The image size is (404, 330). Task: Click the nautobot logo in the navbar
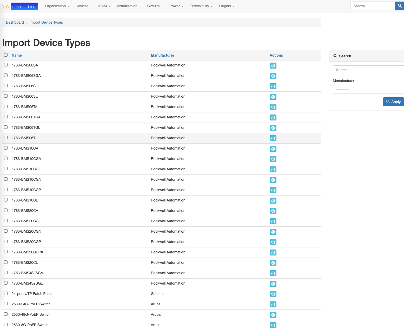tap(24, 6)
